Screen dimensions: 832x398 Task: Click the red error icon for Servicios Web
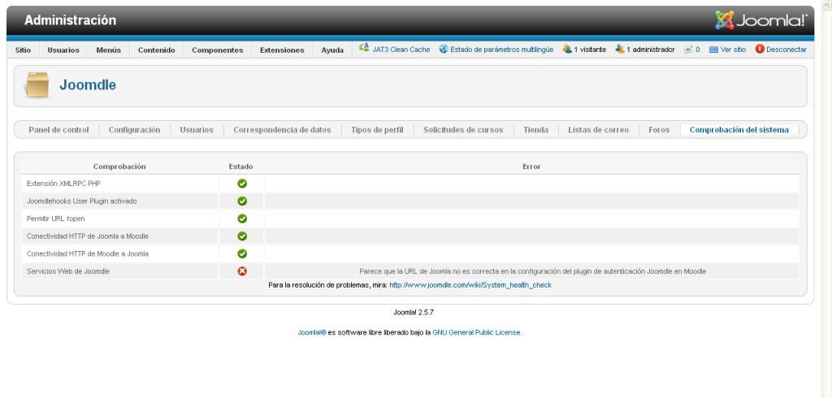pyautogui.click(x=241, y=270)
